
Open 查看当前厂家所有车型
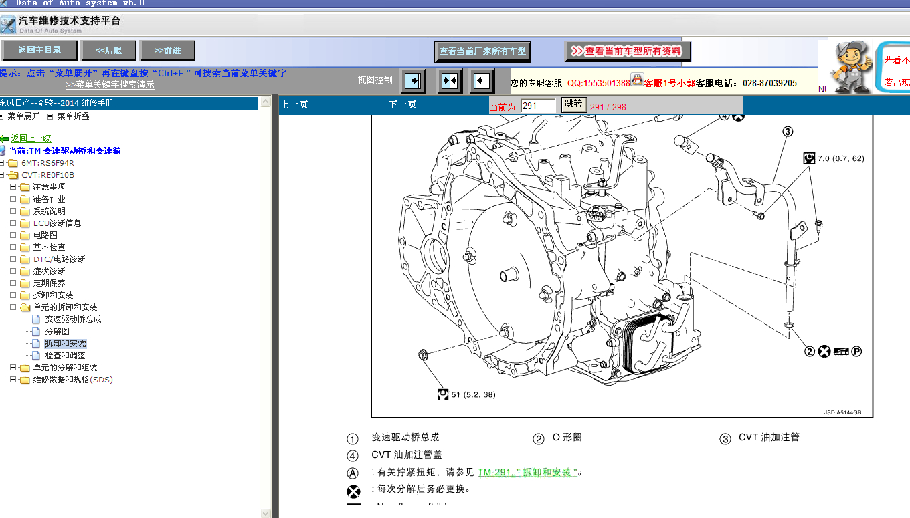coord(482,51)
